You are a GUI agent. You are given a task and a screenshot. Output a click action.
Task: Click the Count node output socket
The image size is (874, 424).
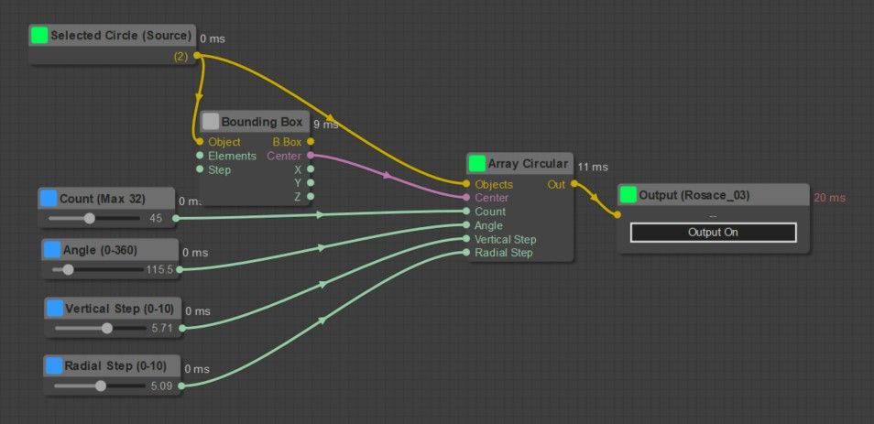(x=176, y=218)
